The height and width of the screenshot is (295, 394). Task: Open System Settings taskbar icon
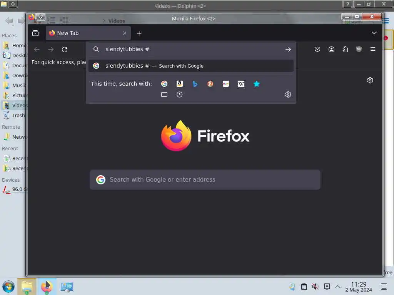point(67,287)
